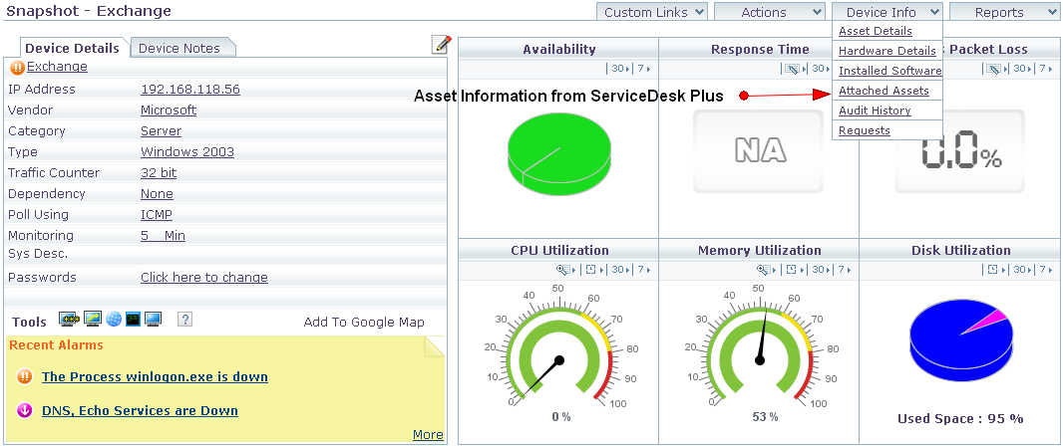The width and height of the screenshot is (1063, 446).
Task: Click the edit device details pencil icon
Action: (441, 45)
